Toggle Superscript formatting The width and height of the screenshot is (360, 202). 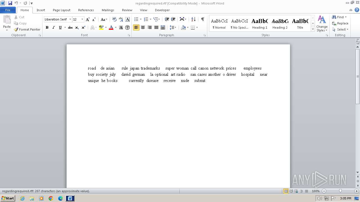84,27
